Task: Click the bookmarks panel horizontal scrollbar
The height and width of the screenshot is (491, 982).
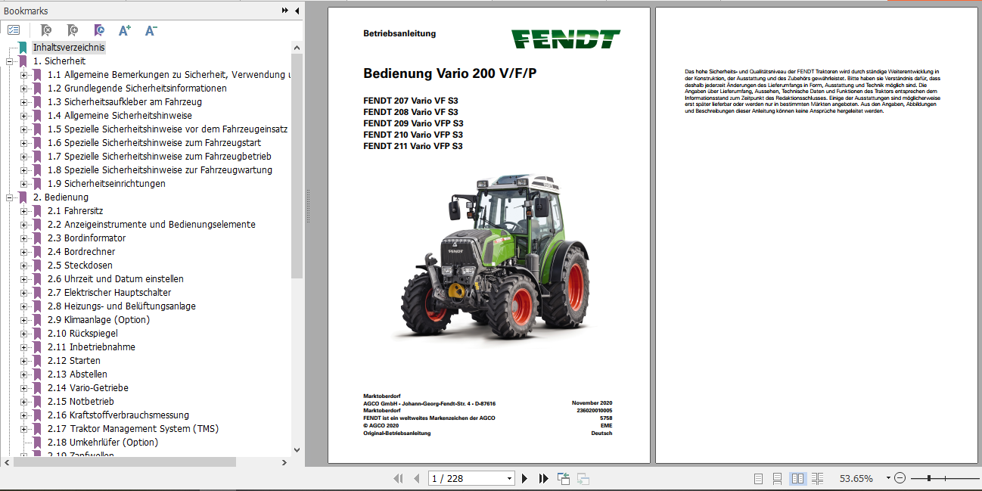Action: [125, 461]
